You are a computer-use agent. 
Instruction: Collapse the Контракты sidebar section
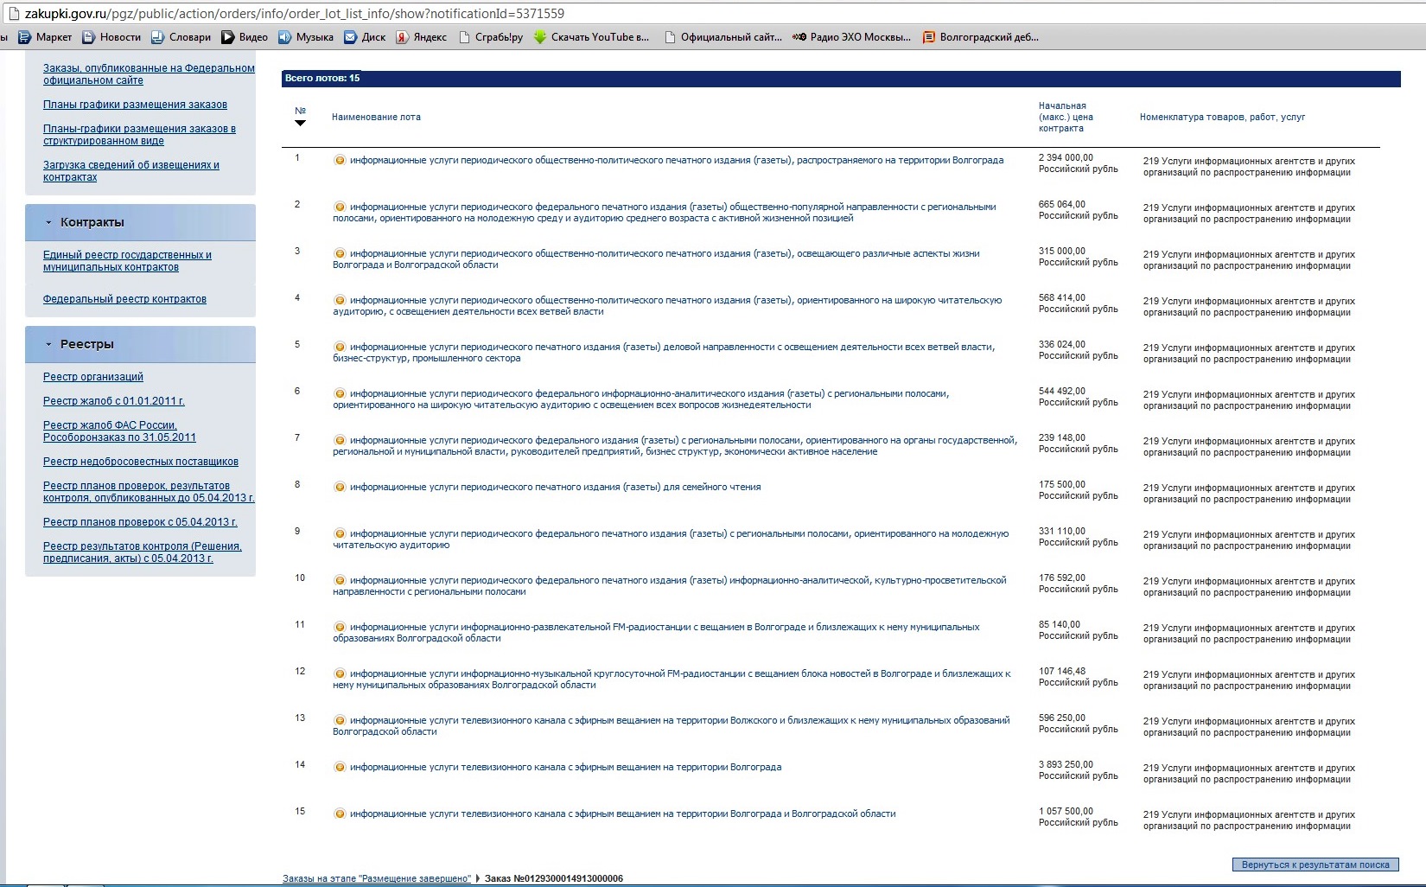[48, 222]
